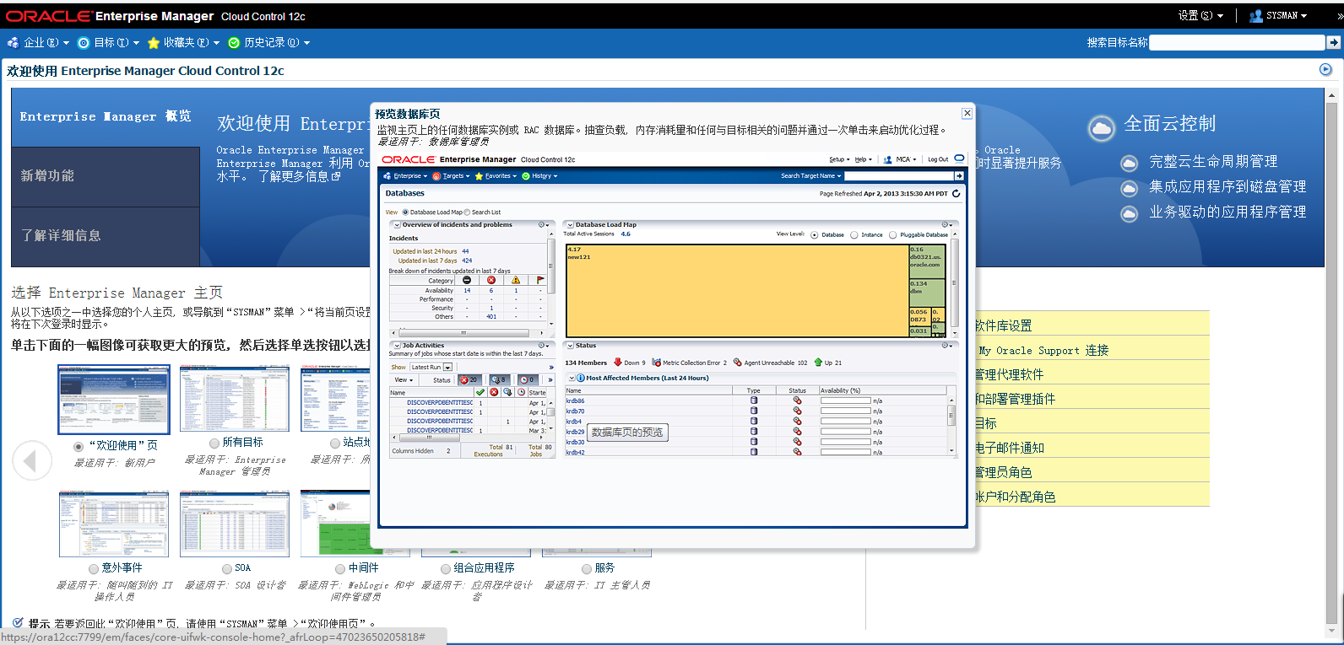Viewport: 1344px width, 645px height.
Task: Click the 最适用于: SOA 设计者 caption
Action: tap(235, 585)
